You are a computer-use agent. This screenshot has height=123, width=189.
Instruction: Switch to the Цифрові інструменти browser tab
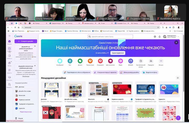click(x=56, y=23)
